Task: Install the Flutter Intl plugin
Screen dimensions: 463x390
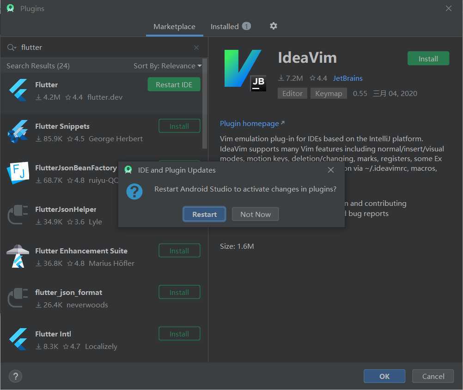Action: (x=179, y=334)
